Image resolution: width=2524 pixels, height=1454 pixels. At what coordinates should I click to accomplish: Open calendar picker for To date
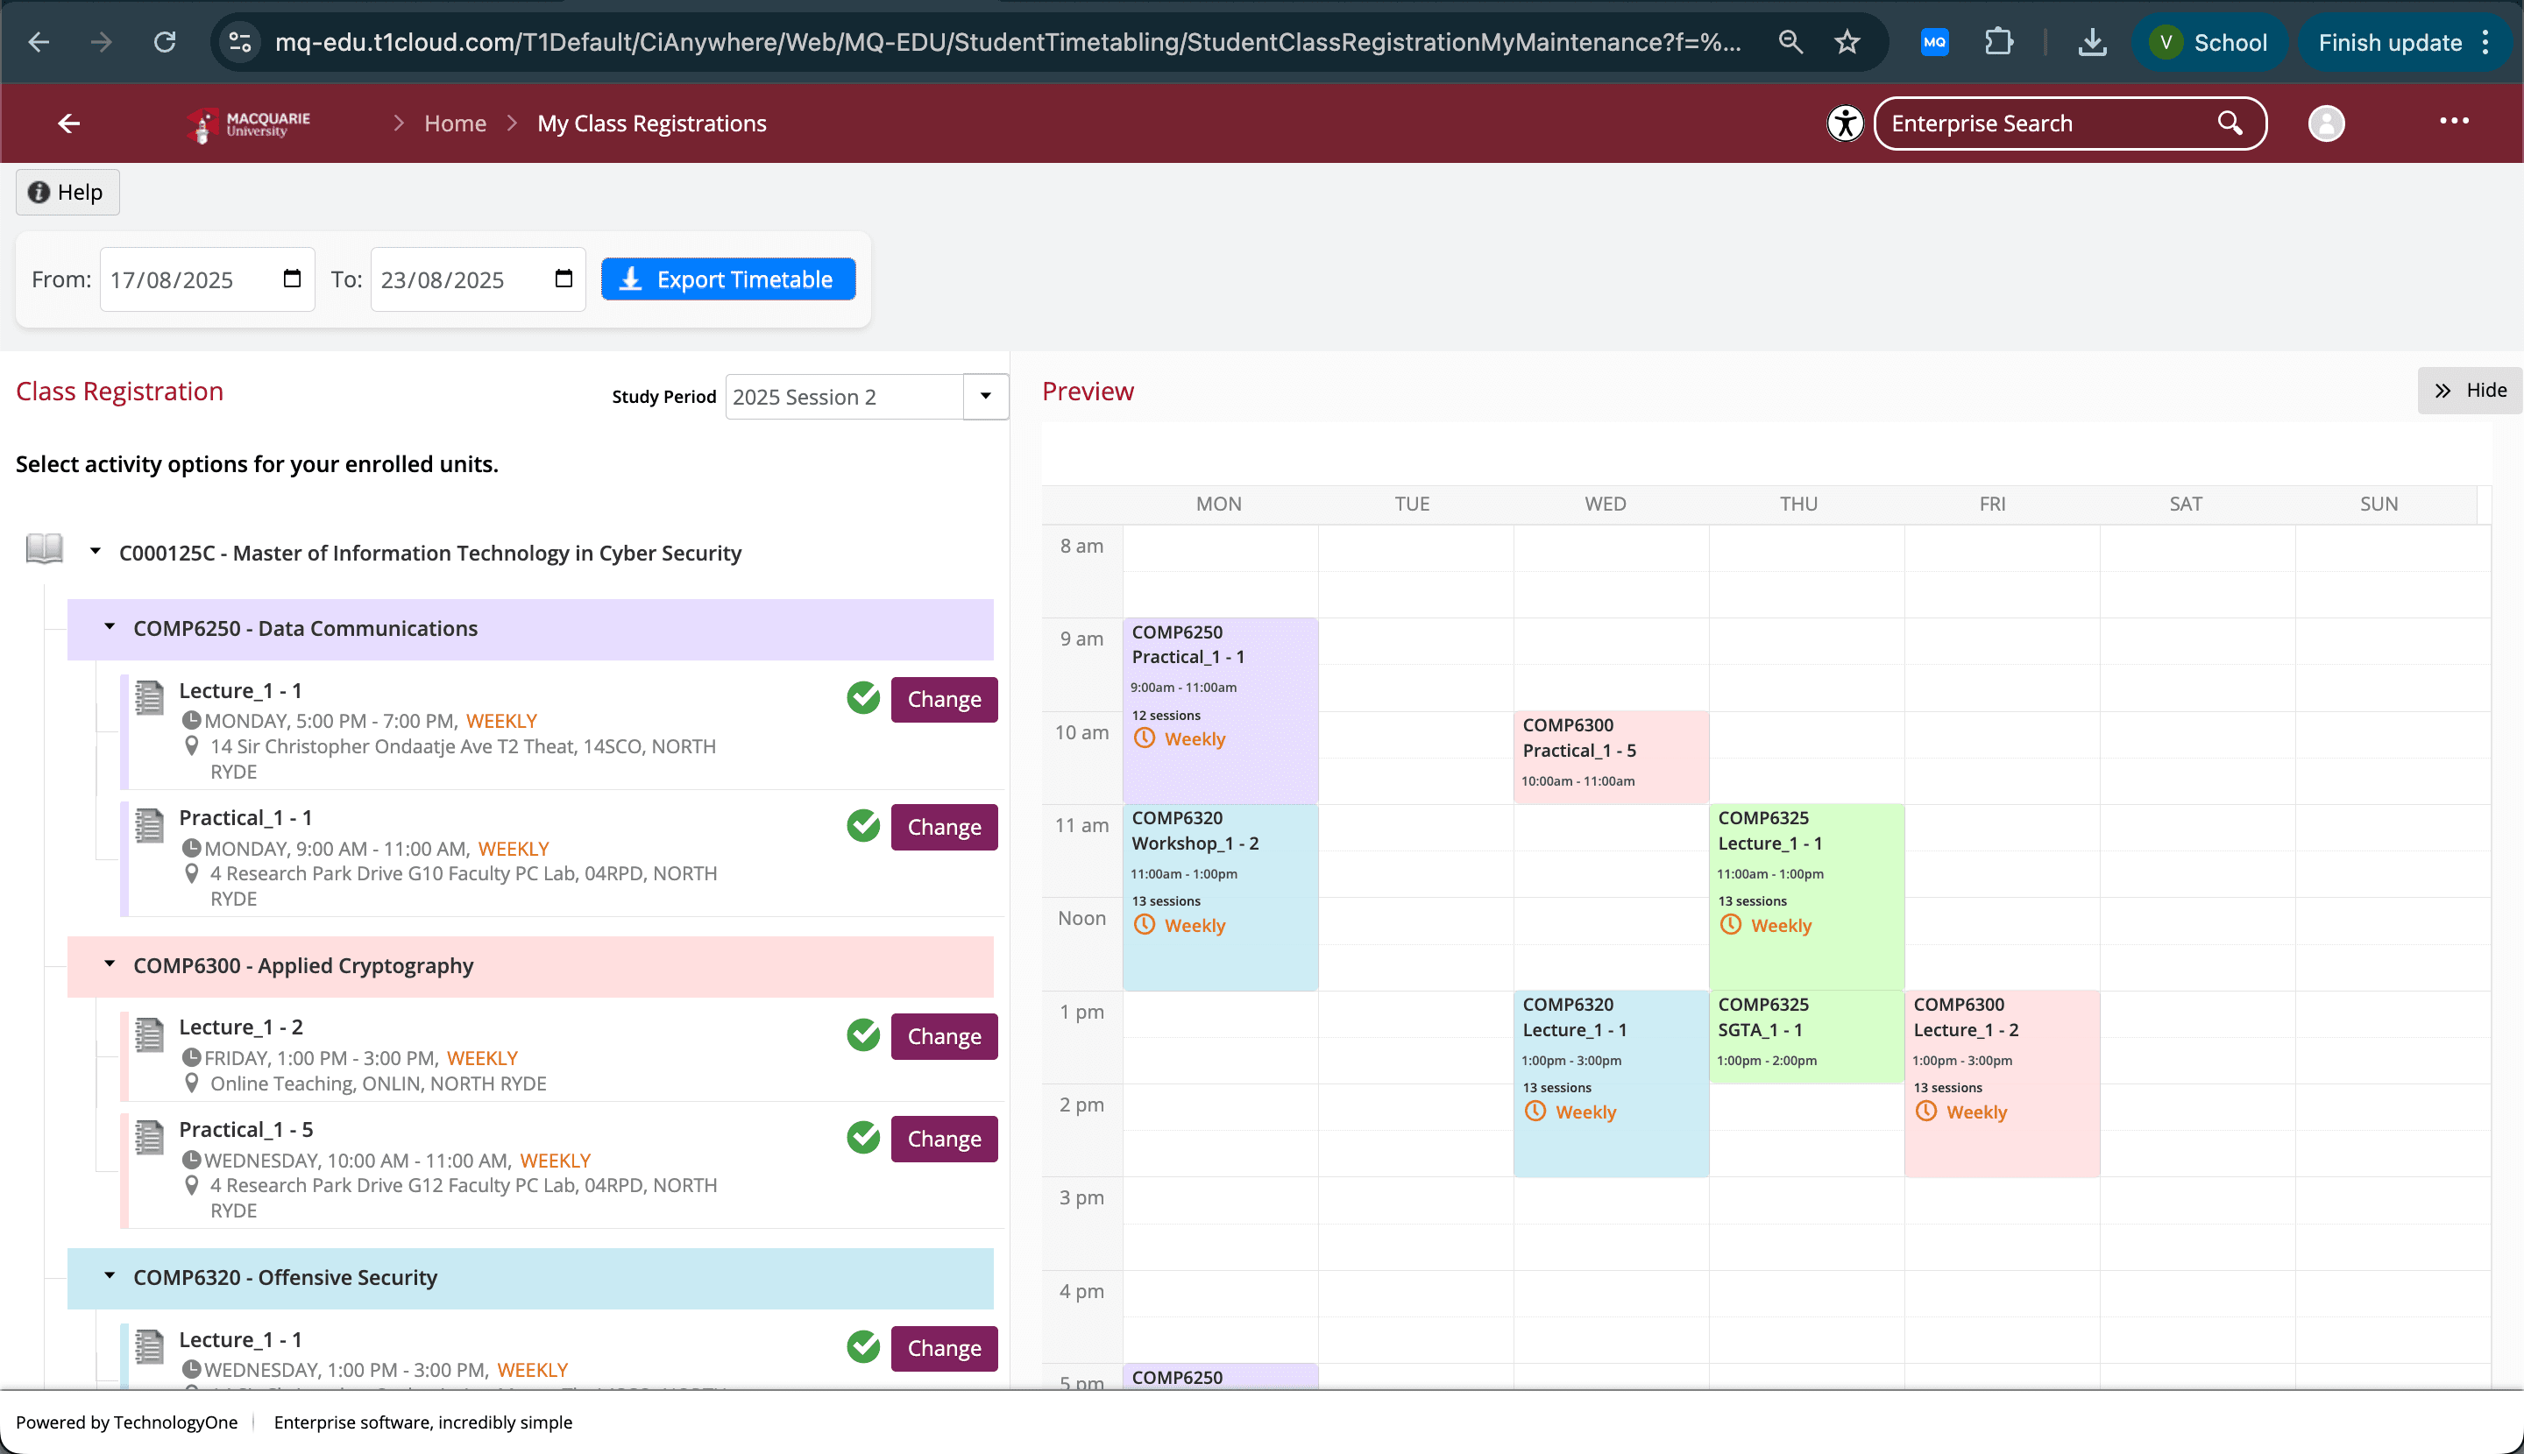pos(564,279)
